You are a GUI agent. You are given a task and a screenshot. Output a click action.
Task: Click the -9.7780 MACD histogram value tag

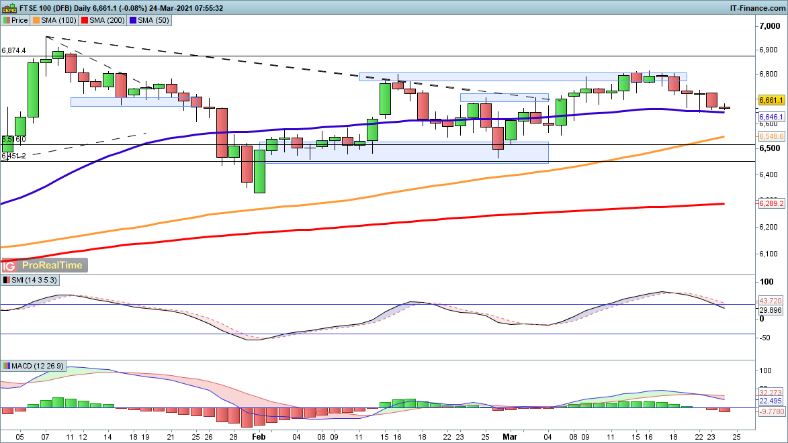(771, 412)
